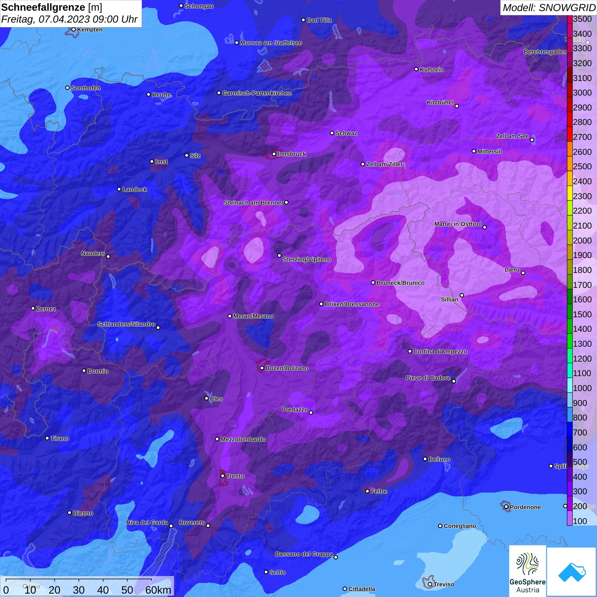Click the Bassano del Grappa label
The image size is (597, 597).
tap(304, 554)
